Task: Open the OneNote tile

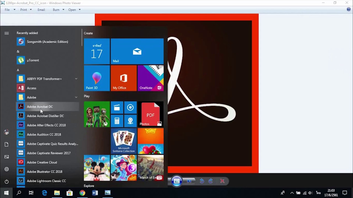Action: [151, 78]
